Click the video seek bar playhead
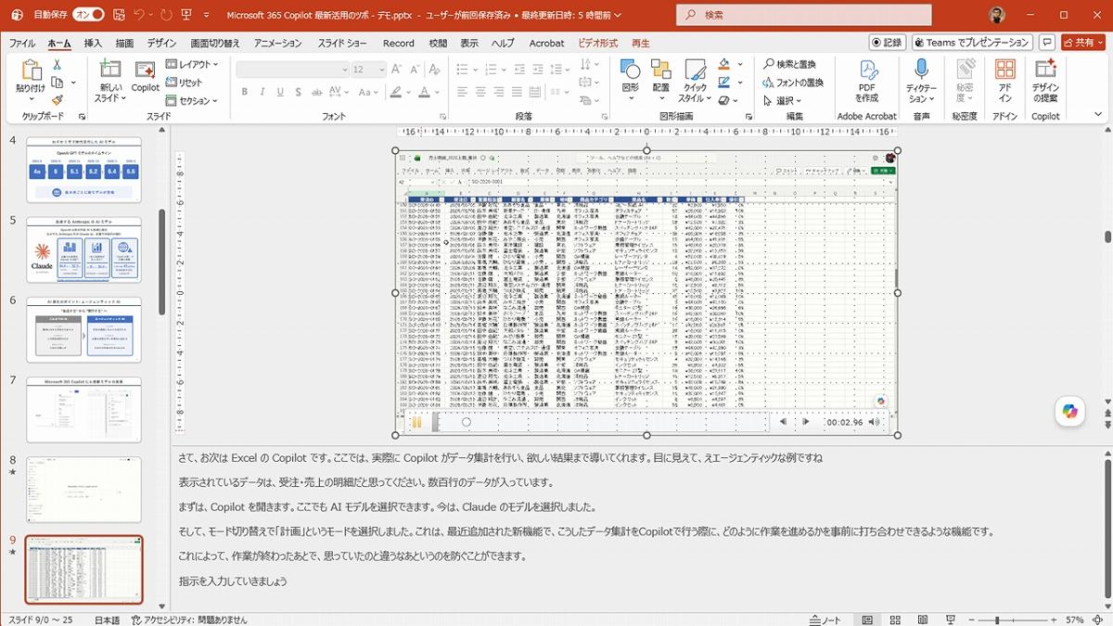The height and width of the screenshot is (626, 1113). pos(466,422)
